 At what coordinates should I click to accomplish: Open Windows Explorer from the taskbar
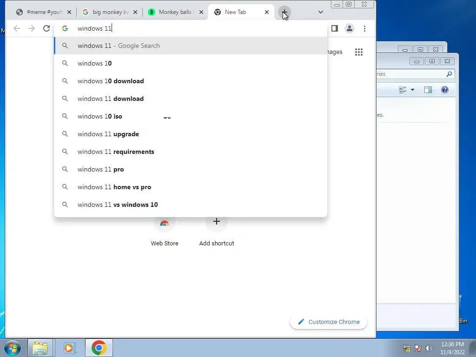[x=40, y=348]
